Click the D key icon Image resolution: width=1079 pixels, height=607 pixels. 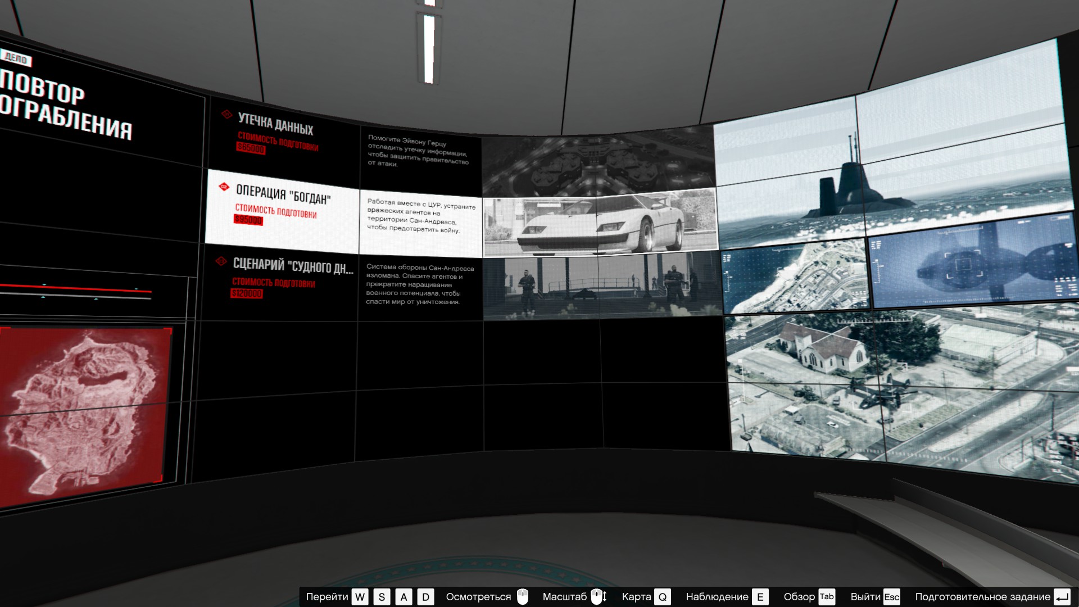(425, 597)
